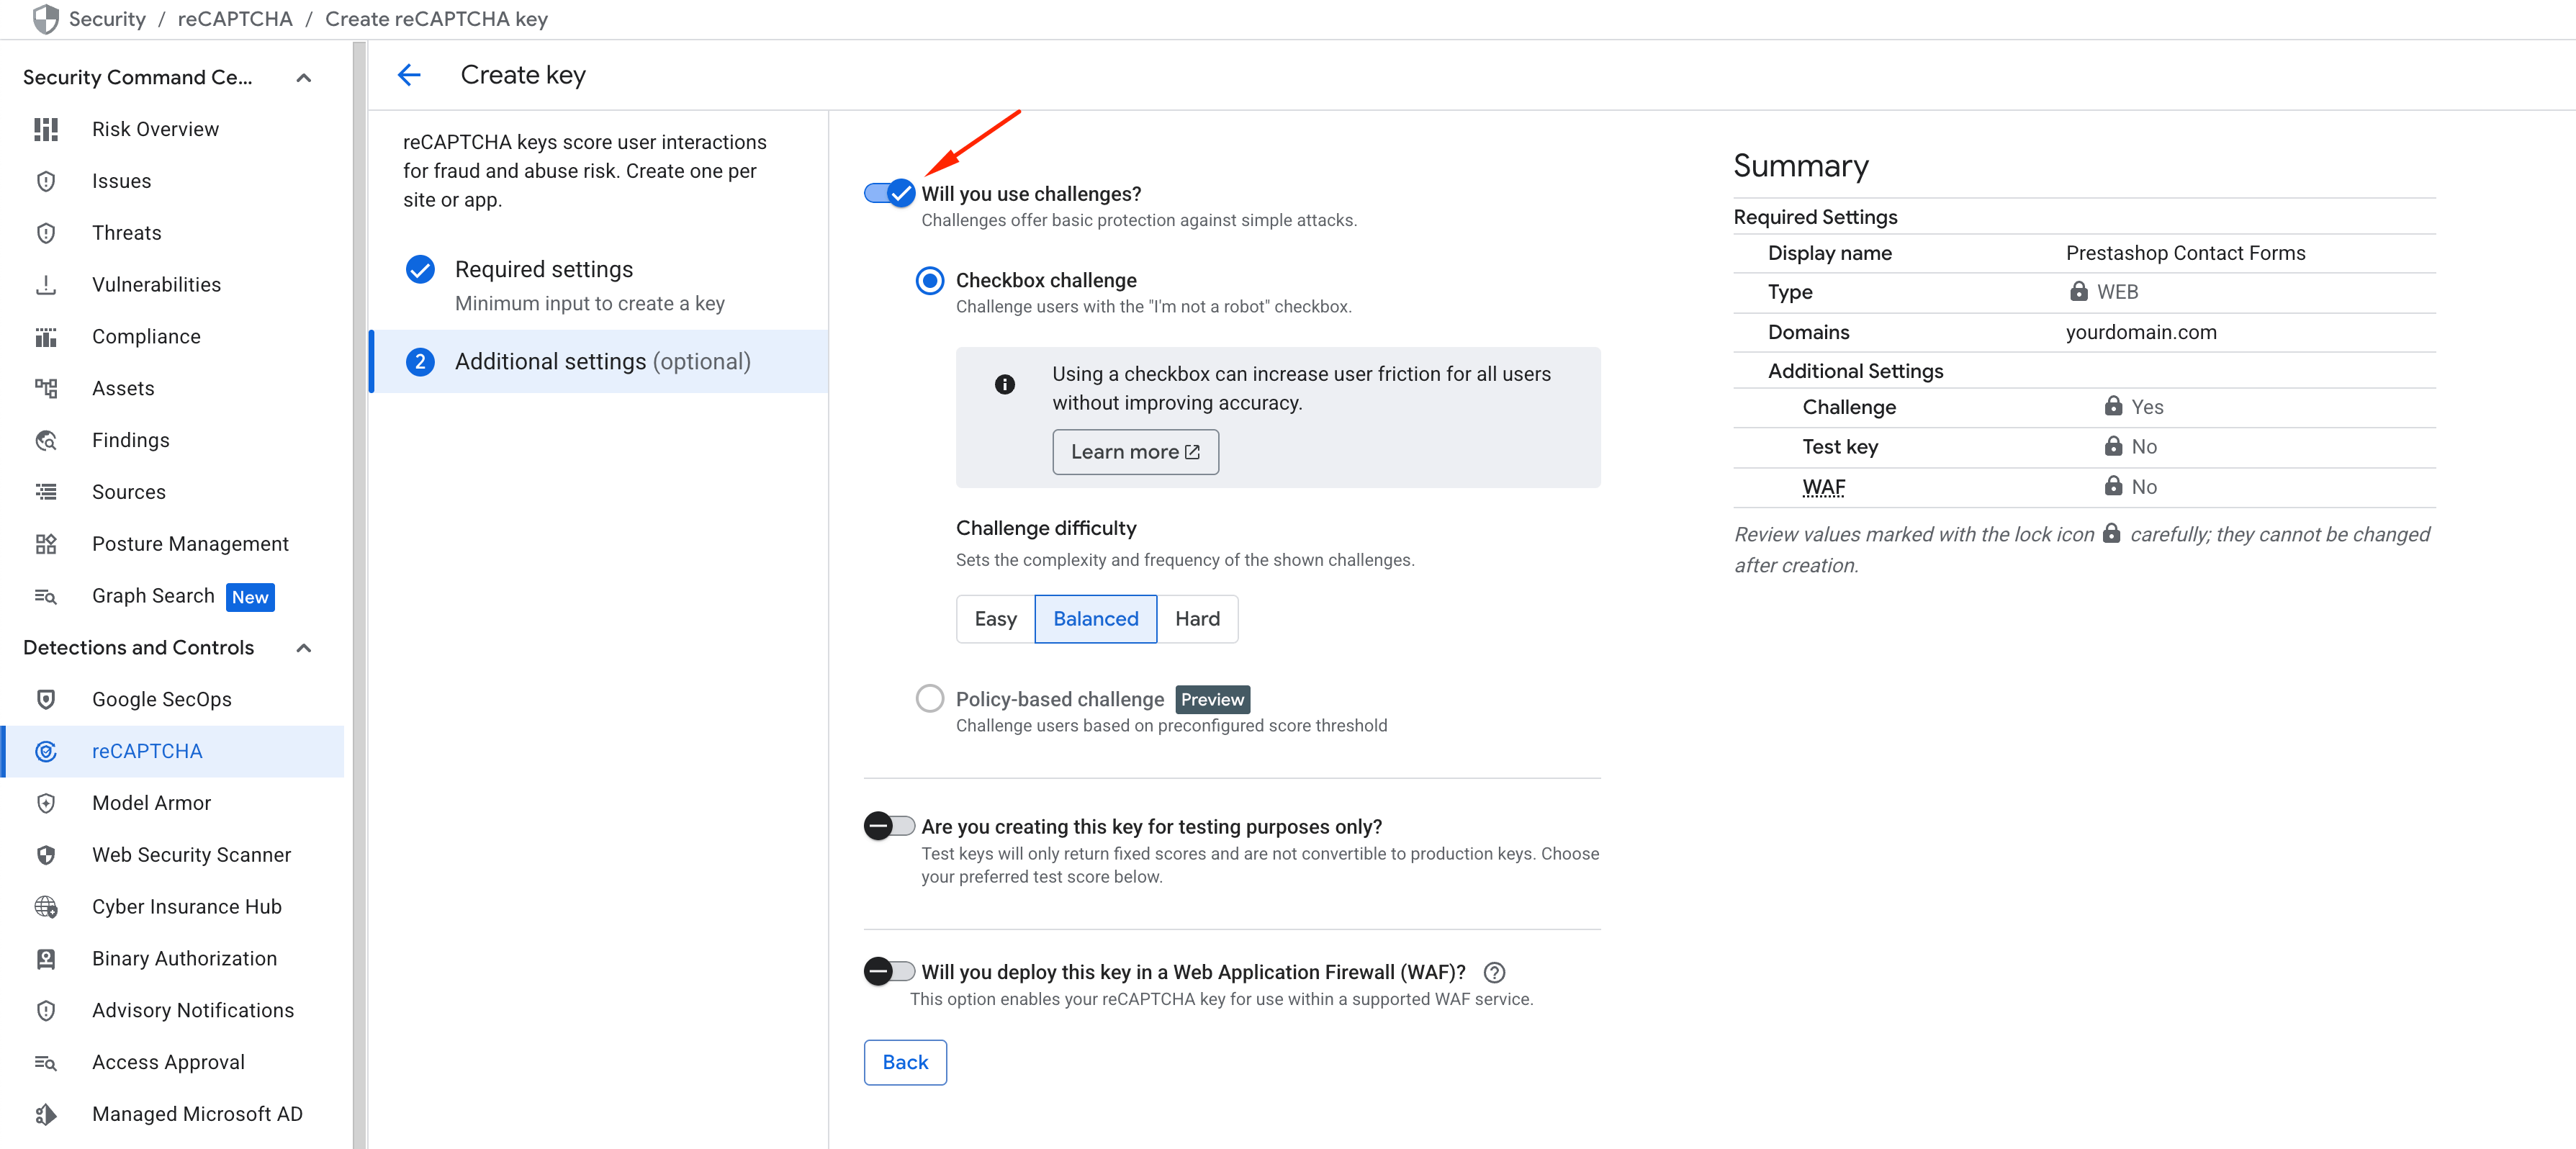Click the Posture Management icon
2576x1149 pixels.
click(x=46, y=544)
